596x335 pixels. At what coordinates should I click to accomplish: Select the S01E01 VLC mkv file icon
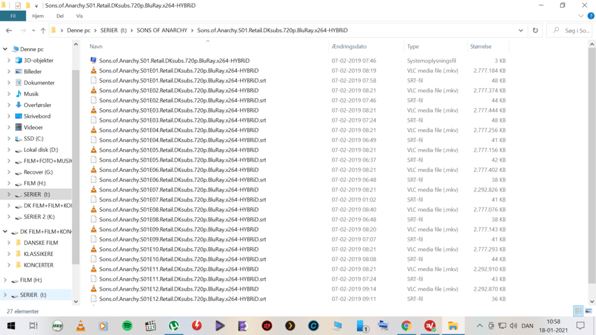click(x=94, y=70)
